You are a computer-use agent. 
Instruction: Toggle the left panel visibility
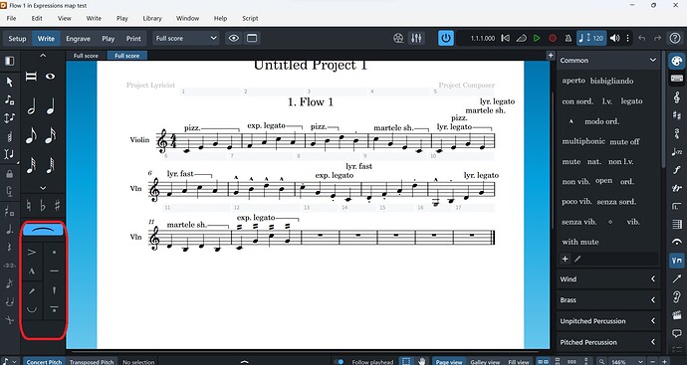(x=9, y=61)
